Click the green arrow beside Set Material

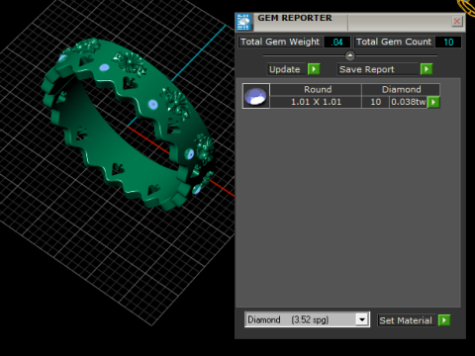point(444,320)
